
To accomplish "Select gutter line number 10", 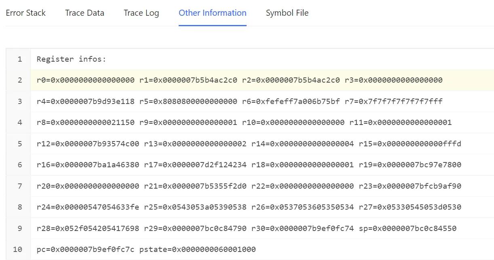I will coord(17,250).
